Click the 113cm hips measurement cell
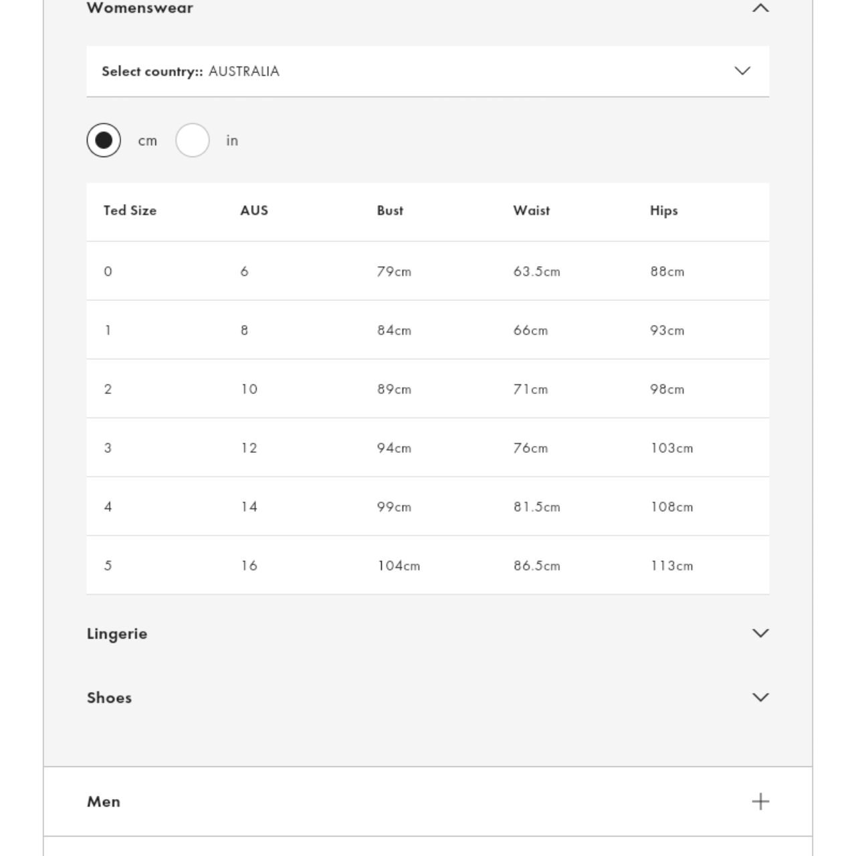This screenshot has width=856, height=856. (x=672, y=566)
